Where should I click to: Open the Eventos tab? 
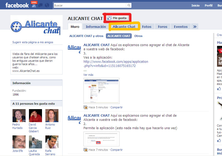181,27
